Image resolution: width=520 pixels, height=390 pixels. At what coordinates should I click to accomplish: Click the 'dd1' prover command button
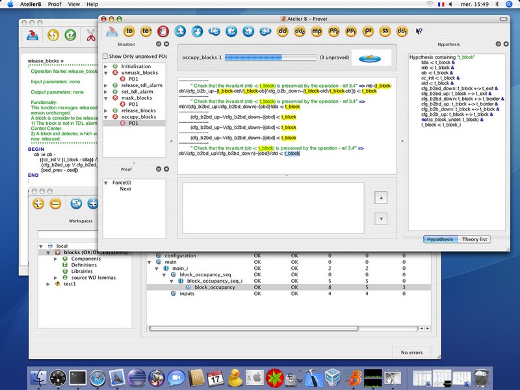pyautogui.click(x=402, y=31)
